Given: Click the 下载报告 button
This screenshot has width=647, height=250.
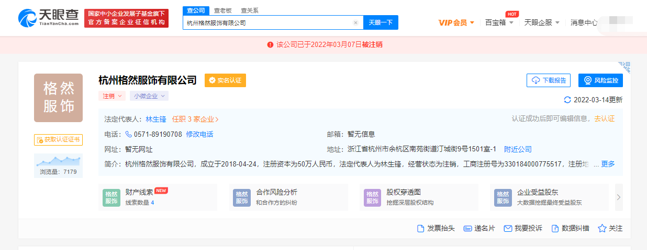Looking at the screenshot, I should point(549,80).
